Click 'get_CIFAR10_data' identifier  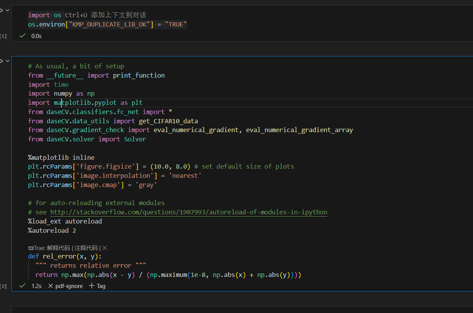pyautogui.click(x=169, y=121)
